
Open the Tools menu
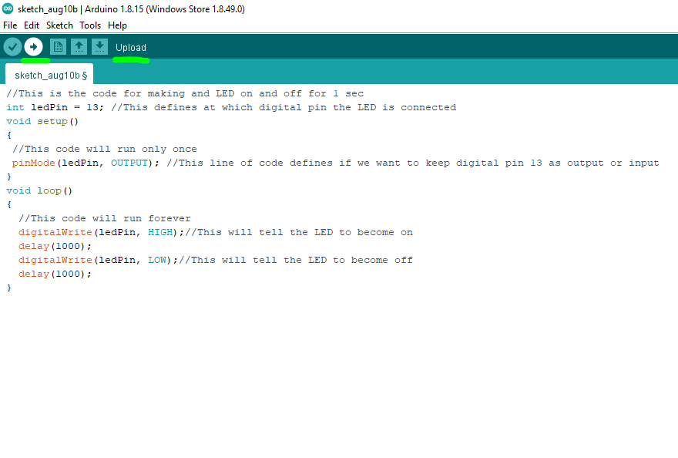(90, 25)
